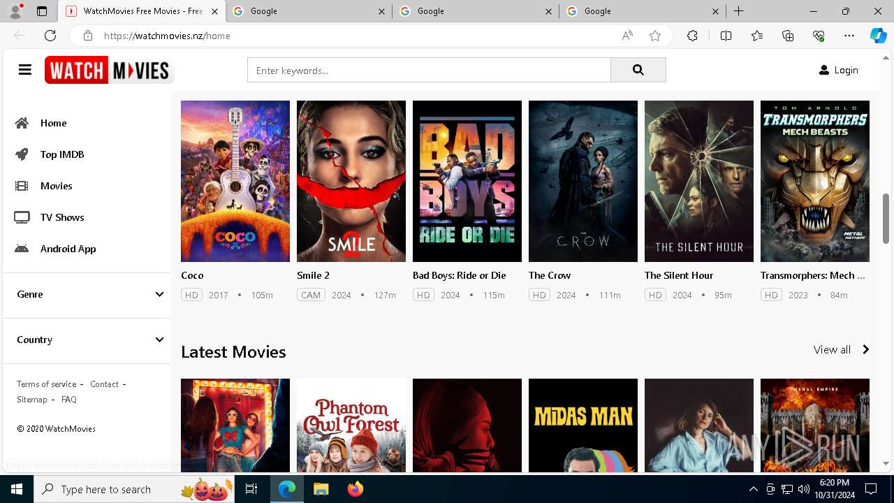This screenshot has height=503, width=894.
Task: Open the Midas Man poster
Action: point(583,425)
